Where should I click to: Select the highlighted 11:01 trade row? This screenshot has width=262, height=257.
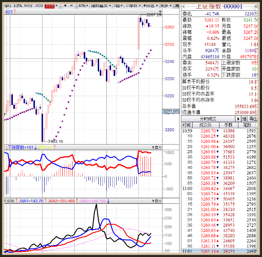click(220, 251)
